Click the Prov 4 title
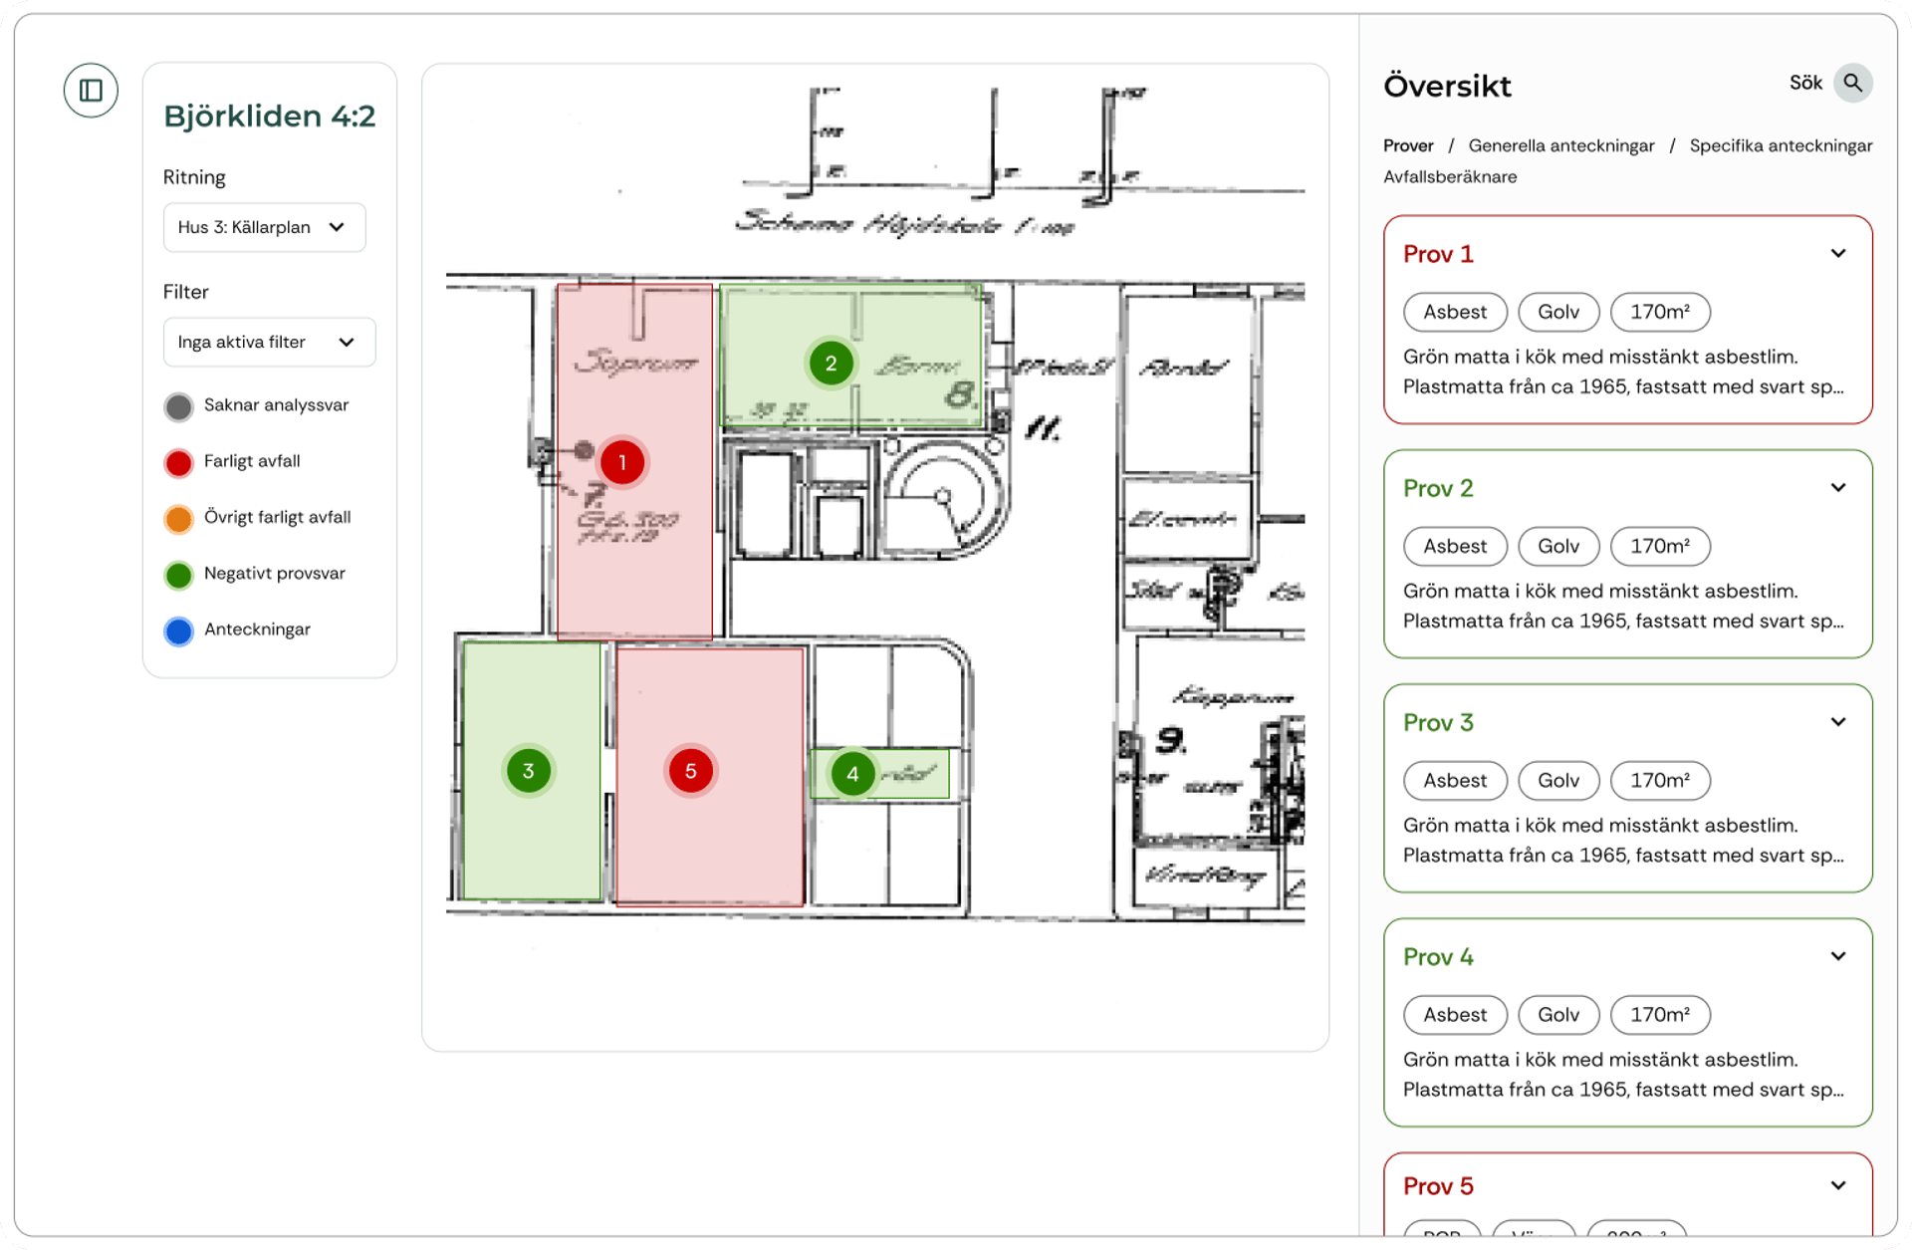Image resolution: width=1912 pixels, height=1250 pixels. pos(1438,956)
